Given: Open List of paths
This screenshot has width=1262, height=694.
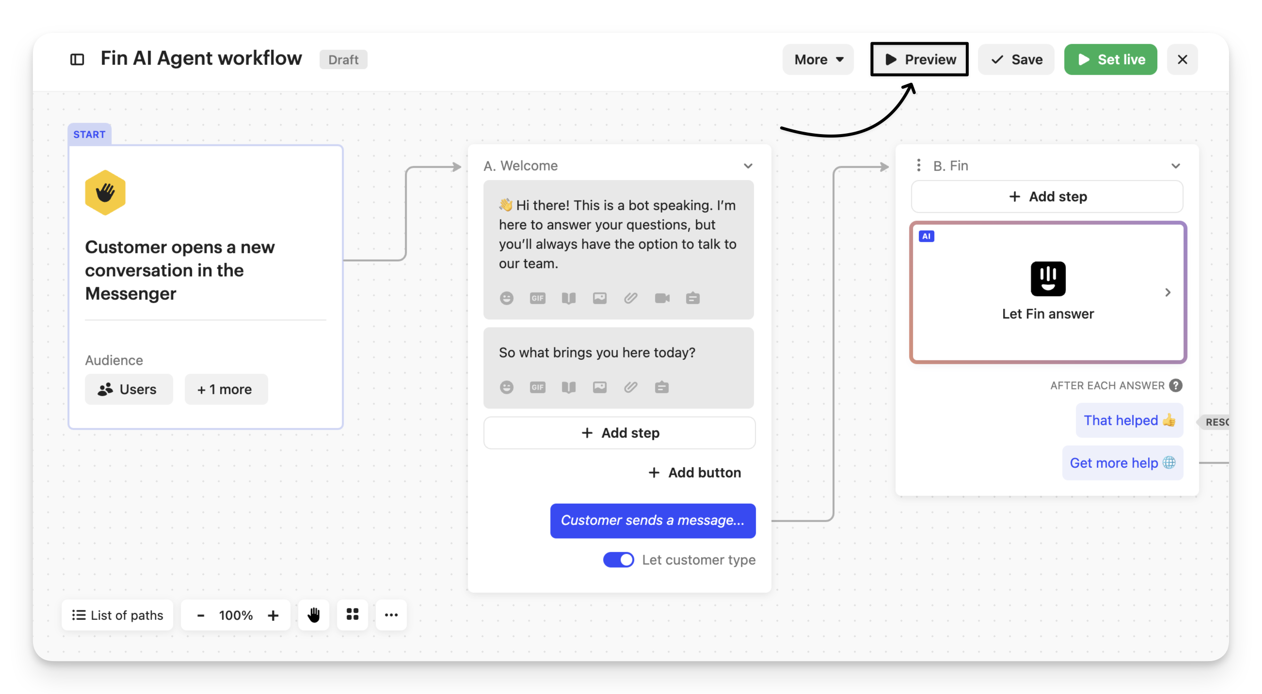Looking at the screenshot, I should pos(117,615).
